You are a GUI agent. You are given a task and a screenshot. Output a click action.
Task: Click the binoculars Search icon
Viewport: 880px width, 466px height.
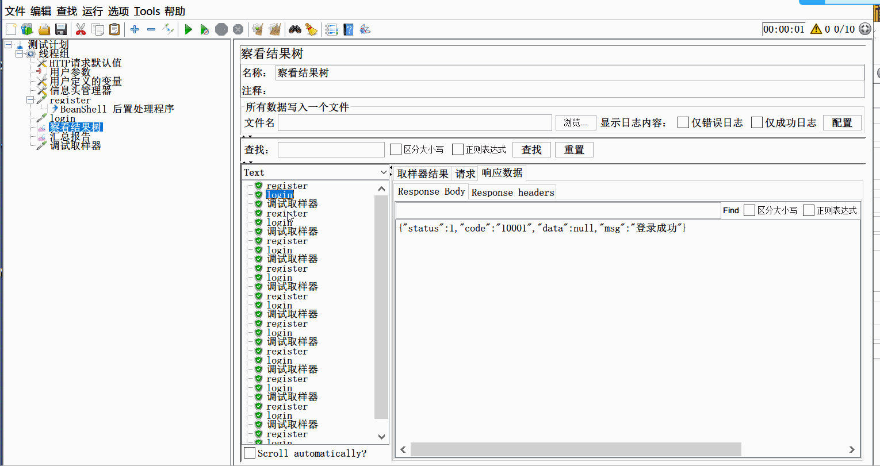[x=295, y=29]
